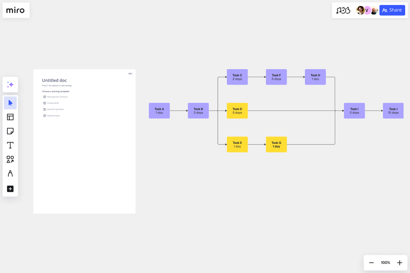Choose the Meeting Notes template

54,115
